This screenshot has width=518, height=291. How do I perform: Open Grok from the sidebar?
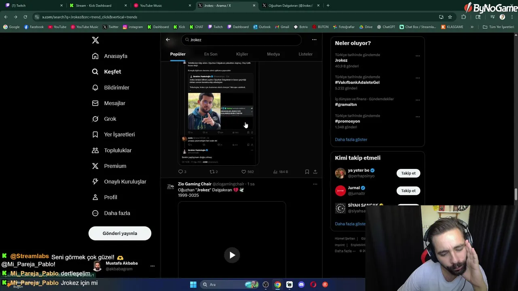click(104, 119)
